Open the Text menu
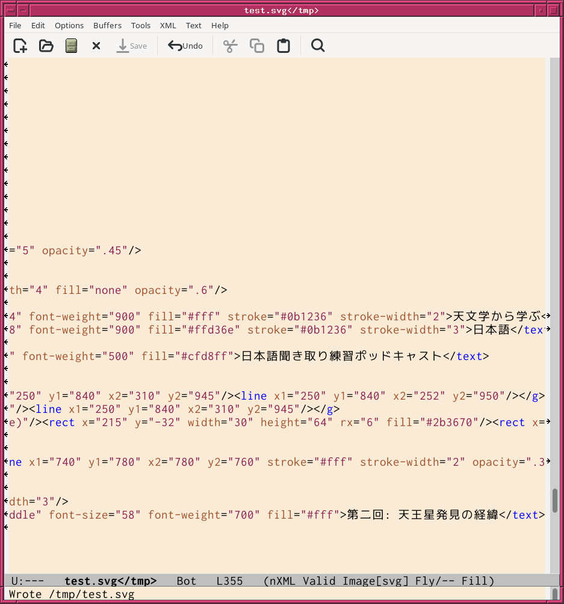 [x=194, y=25]
